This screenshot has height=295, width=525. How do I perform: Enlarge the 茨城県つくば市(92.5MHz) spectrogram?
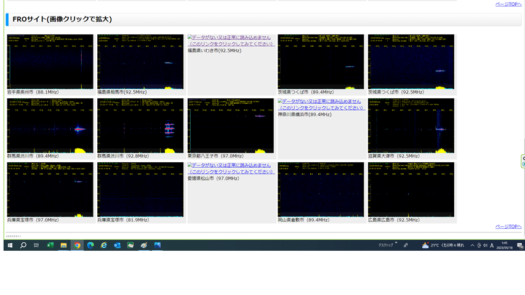pyautogui.click(x=411, y=61)
